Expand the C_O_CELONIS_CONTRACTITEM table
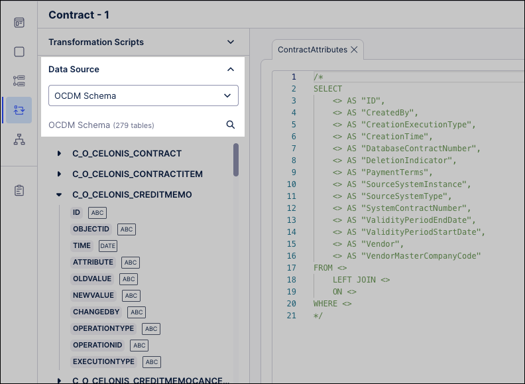This screenshot has height=384, width=525. [59, 174]
